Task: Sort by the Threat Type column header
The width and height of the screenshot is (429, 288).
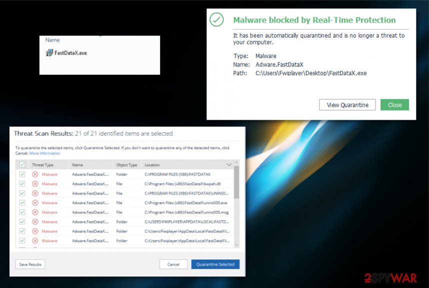Action: click(x=42, y=165)
